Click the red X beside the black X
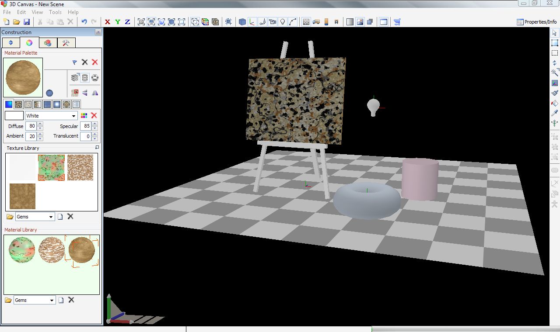The height and width of the screenshot is (332, 560). tap(94, 62)
